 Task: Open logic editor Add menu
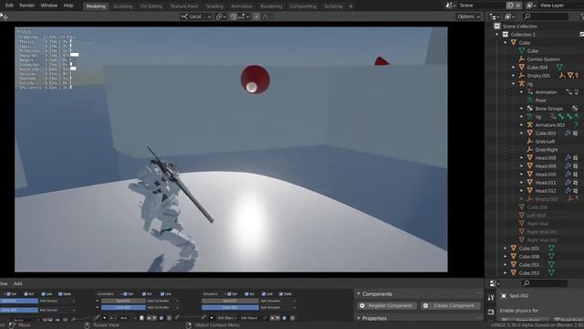point(17,284)
